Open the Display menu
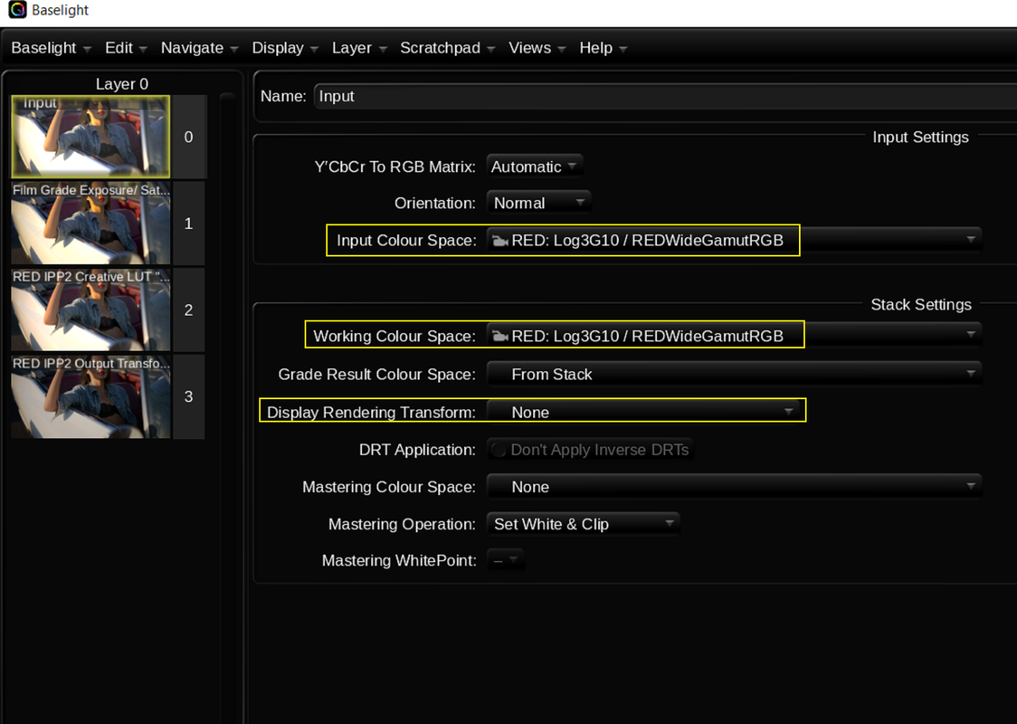This screenshot has width=1017, height=724. (x=285, y=48)
